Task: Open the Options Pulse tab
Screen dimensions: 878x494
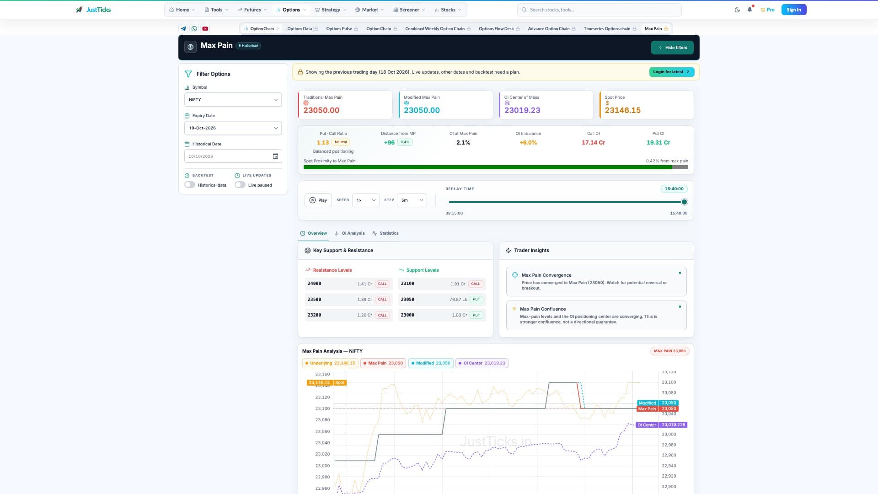Action: pyautogui.click(x=342, y=29)
